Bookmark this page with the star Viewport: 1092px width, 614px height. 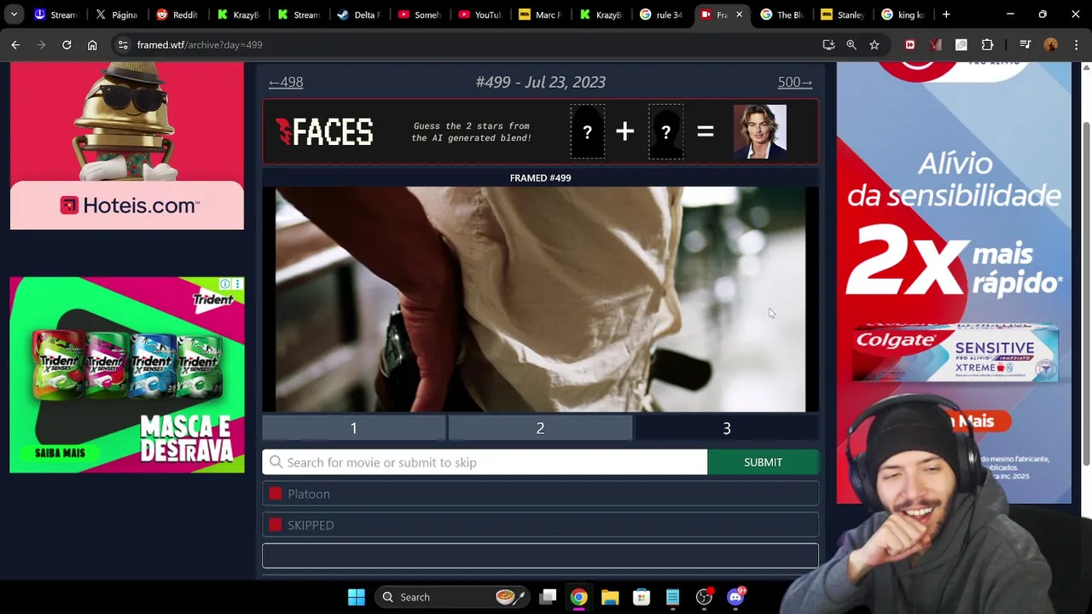pos(874,44)
